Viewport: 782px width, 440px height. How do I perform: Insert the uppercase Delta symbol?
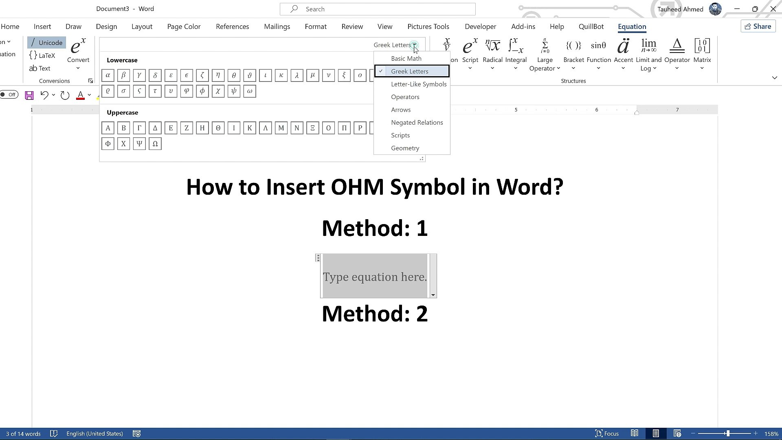coord(155,128)
